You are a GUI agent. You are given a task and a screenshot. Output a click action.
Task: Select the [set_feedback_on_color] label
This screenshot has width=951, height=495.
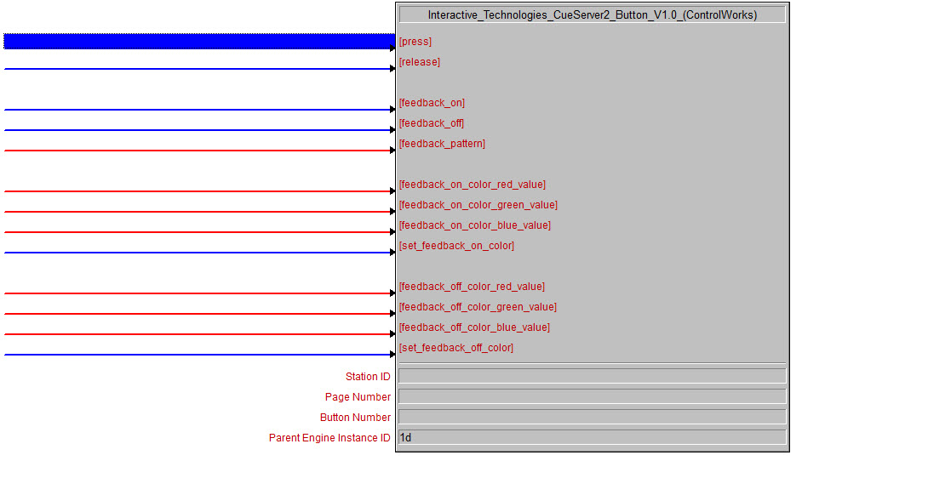pos(456,246)
